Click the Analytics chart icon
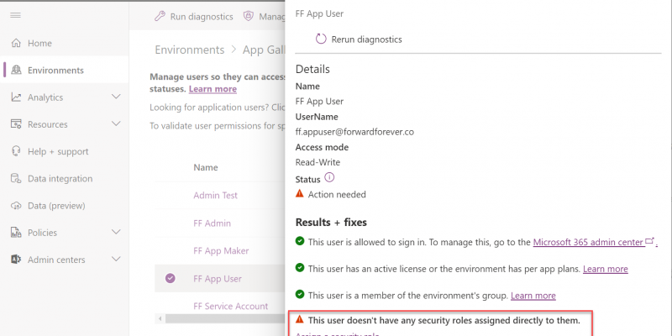 tap(16, 97)
